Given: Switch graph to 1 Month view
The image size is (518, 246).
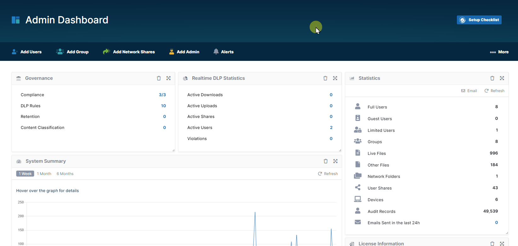Looking at the screenshot, I should click(x=44, y=174).
